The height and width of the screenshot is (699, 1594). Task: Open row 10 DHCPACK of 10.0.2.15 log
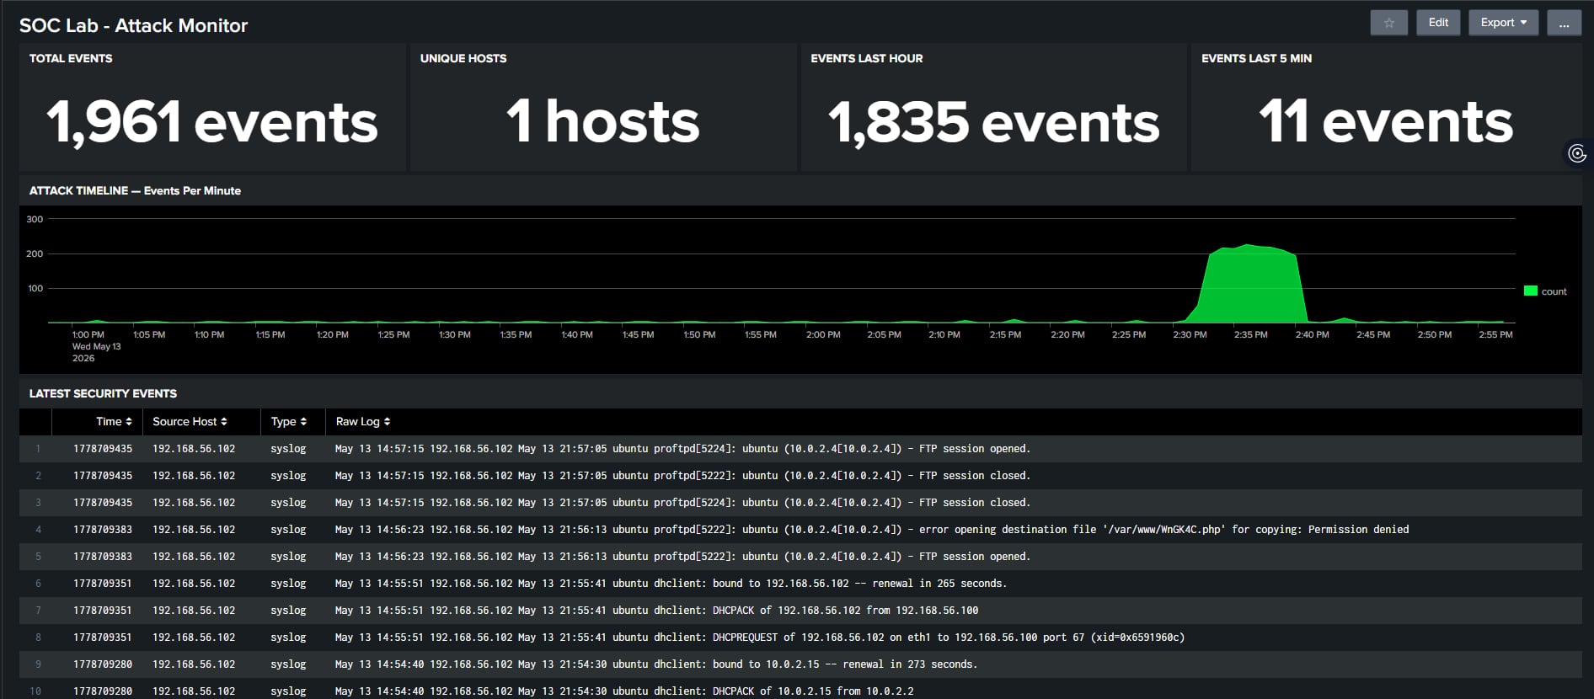pos(624,691)
